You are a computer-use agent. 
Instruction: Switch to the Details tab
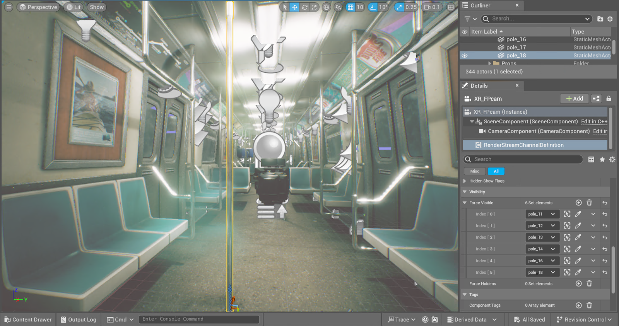(x=479, y=85)
